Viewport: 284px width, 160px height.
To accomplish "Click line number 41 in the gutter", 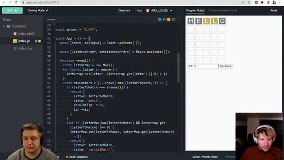I will coord(49,83).
